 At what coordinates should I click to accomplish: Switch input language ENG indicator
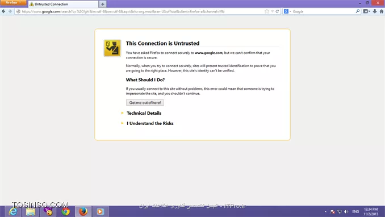(x=355, y=211)
